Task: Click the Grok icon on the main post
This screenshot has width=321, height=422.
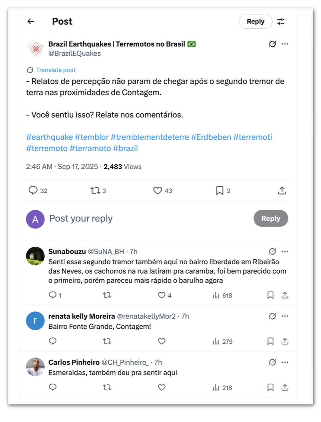Action: pyautogui.click(x=272, y=44)
